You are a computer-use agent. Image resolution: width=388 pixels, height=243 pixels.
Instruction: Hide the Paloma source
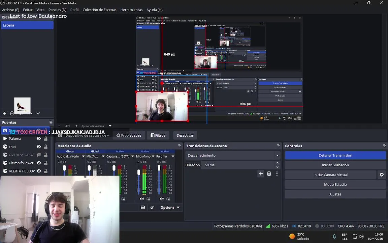[x=39, y=139]
